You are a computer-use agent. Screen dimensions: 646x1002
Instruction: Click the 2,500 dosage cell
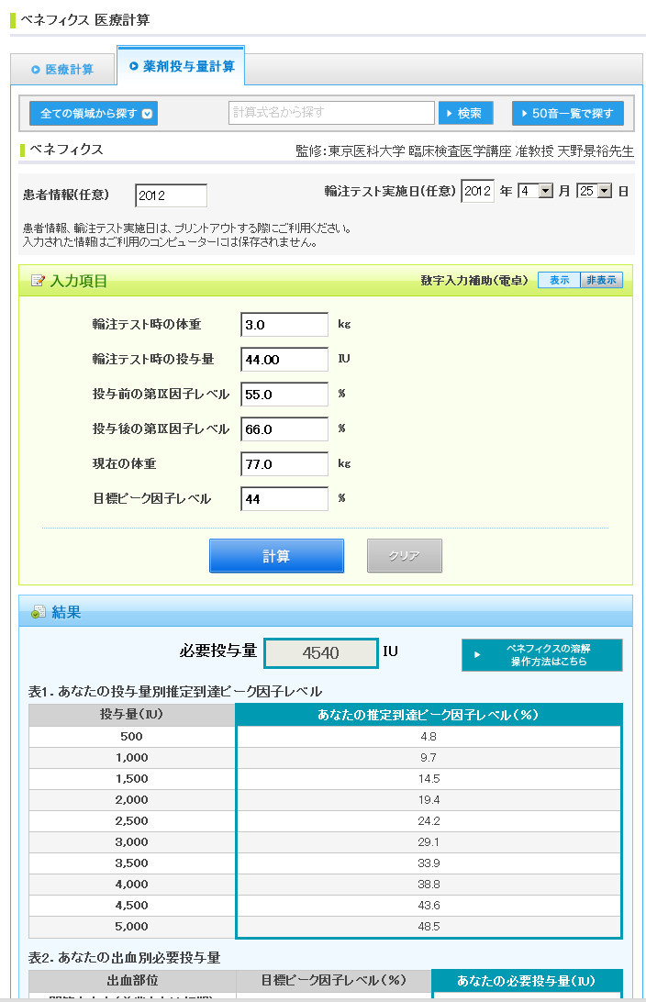131,820
